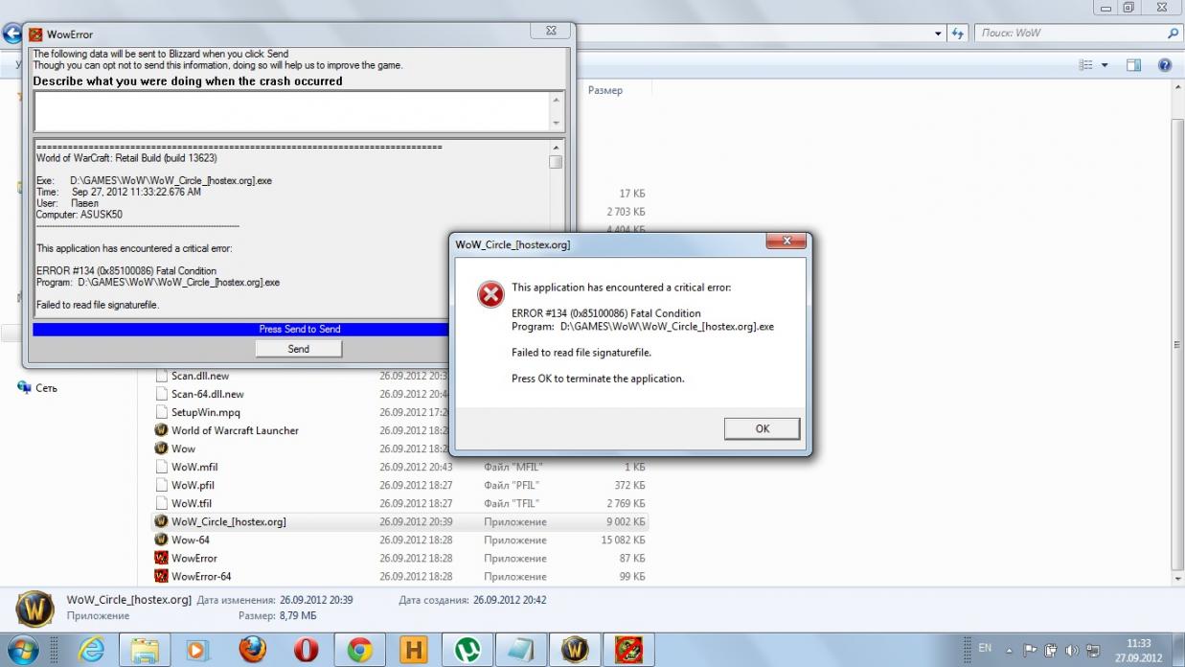Click OK in the critical error dialog
This screenshot has width=1185, height=667.
coord(762,428)
